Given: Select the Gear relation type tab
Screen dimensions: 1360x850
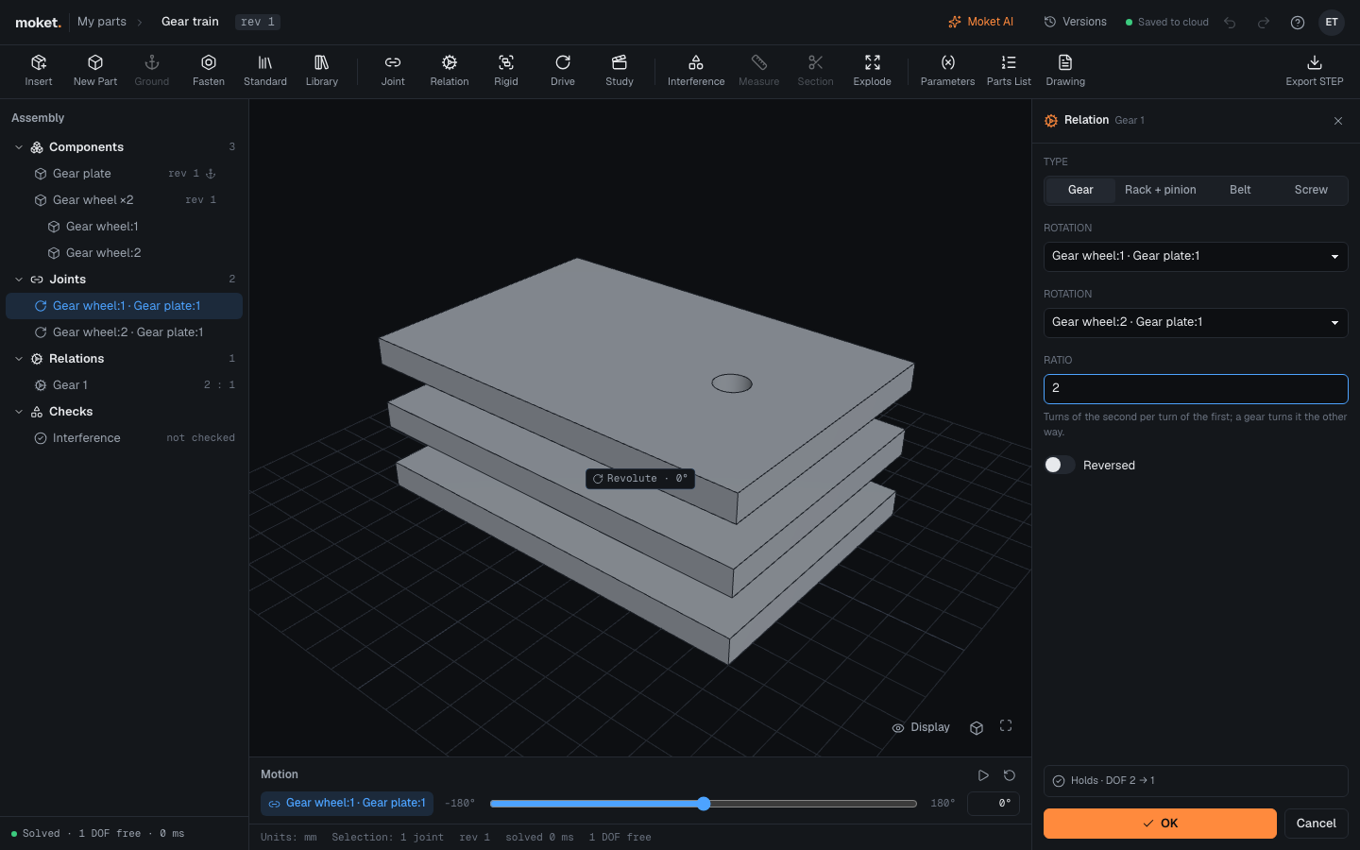Looking at the screenshot, I should [x=1080, y=190].
